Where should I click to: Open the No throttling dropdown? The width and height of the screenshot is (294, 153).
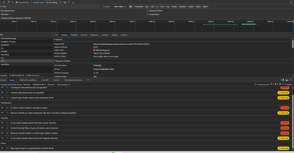point(54,2)
